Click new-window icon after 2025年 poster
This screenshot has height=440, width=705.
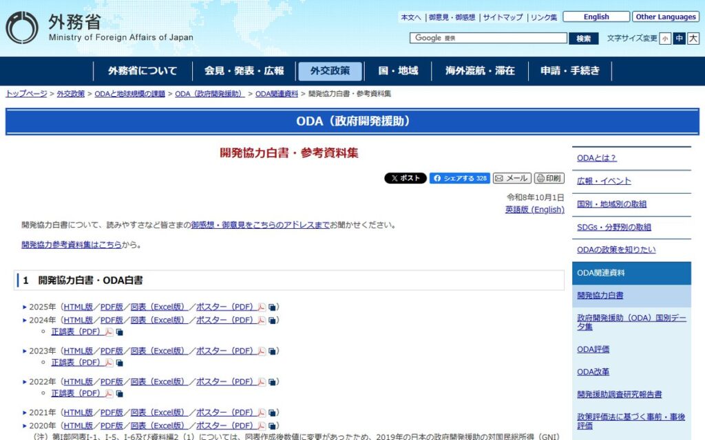(x=272, y=307)
